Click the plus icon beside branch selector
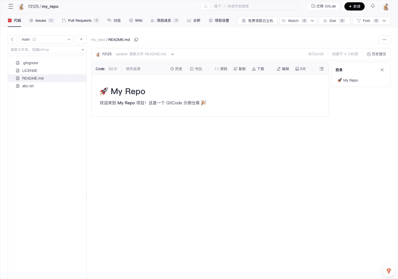The width and height of the screenshot is (398, 279). click(x=81, y=39)
